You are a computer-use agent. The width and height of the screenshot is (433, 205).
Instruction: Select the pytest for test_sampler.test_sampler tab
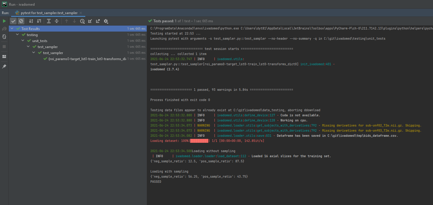(x=48, y=13)
